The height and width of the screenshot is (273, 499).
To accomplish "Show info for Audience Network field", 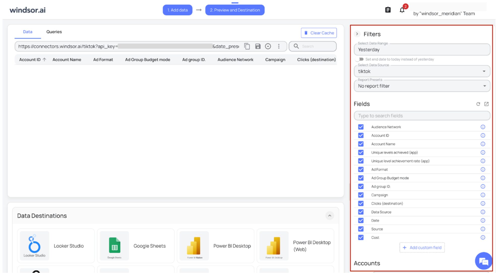I will 483,127.
